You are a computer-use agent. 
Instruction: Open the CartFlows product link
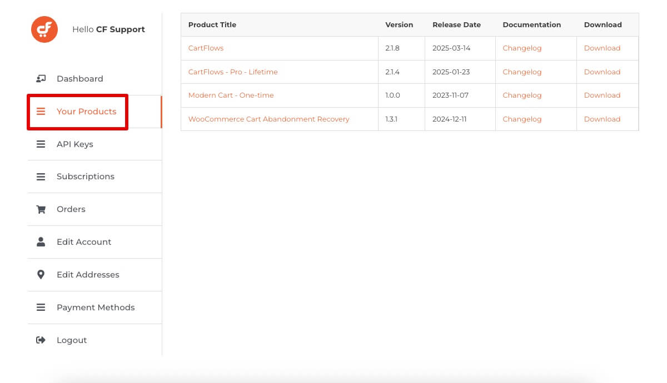pos(206,48)
